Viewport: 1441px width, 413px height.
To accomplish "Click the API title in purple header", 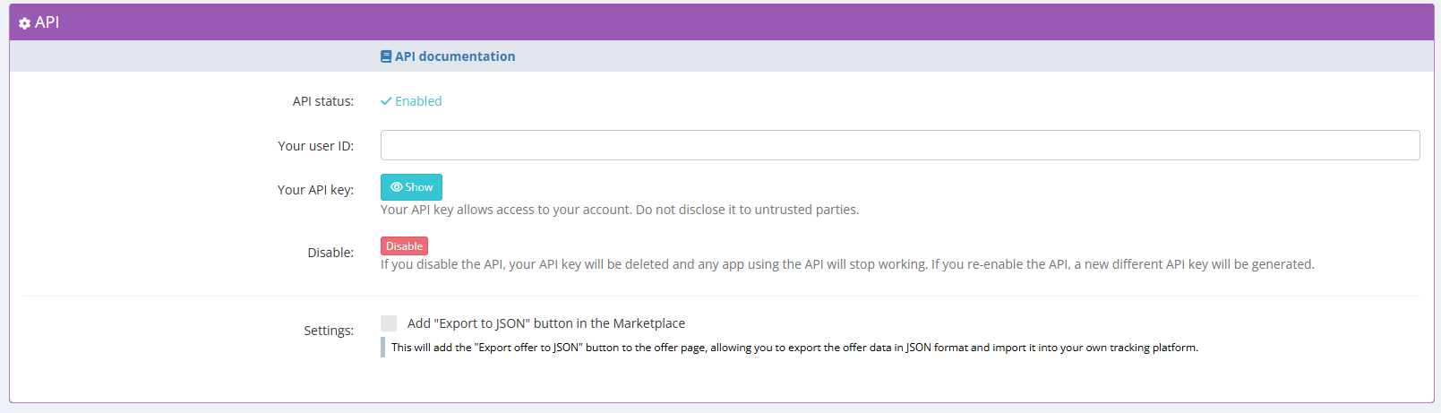I will [47, 22].
